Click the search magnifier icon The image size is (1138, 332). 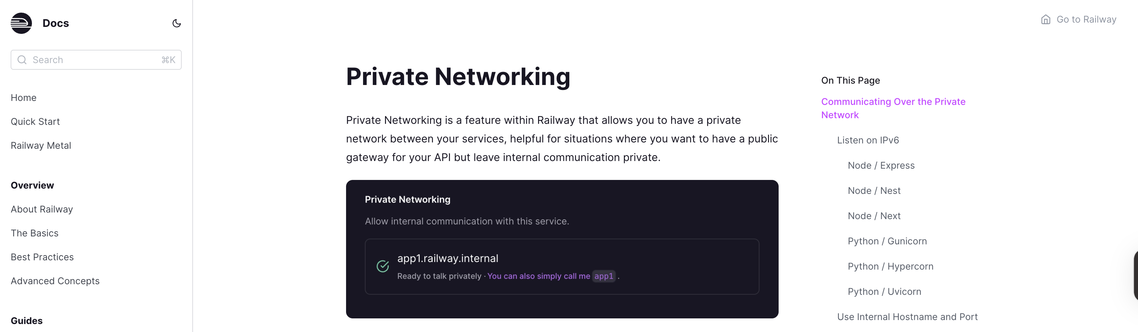click(x=22, y=59)
